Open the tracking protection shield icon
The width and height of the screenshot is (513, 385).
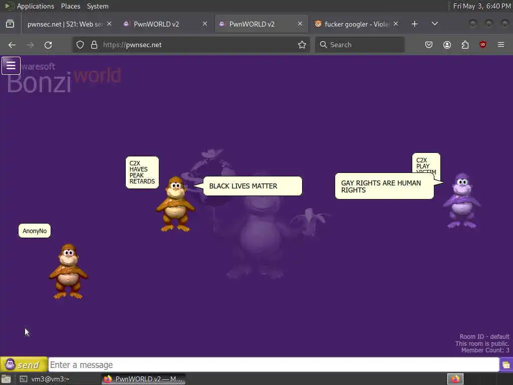click(80, 45)
